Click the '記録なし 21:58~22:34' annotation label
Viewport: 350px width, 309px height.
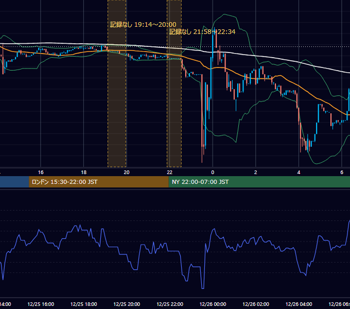[x=202, y=32]
